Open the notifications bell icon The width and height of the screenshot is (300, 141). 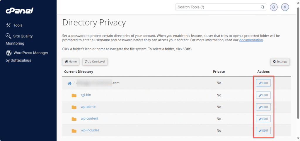274,7
